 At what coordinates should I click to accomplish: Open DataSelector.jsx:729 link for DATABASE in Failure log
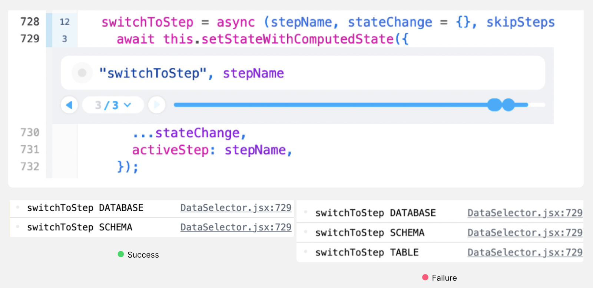(525, 213)
